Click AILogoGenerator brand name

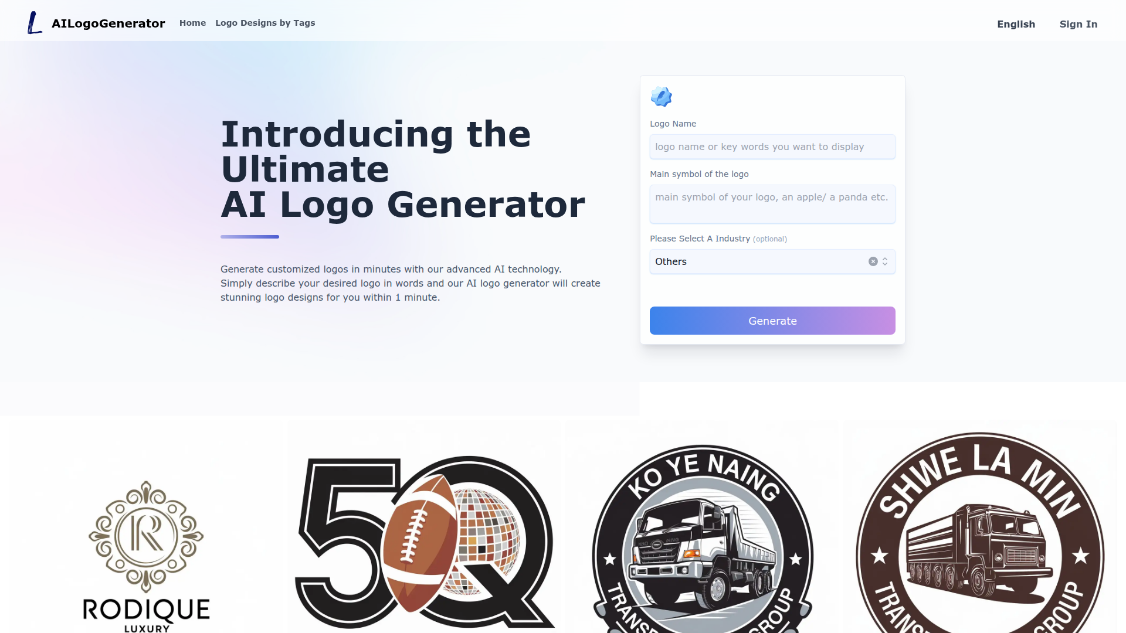[x=108, y=23]
